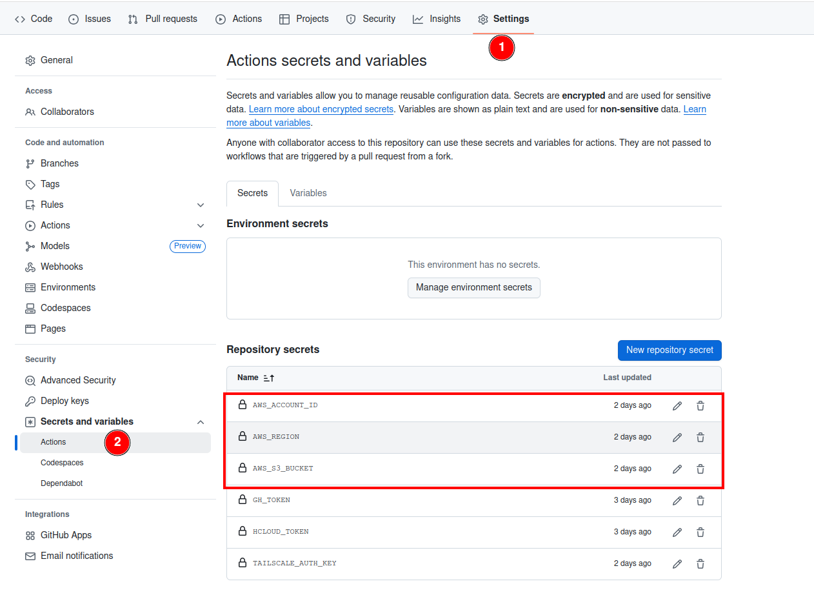814x597 pixels.
Task: Click the envelope icon beside Email notifications
Action: [30, 556]
